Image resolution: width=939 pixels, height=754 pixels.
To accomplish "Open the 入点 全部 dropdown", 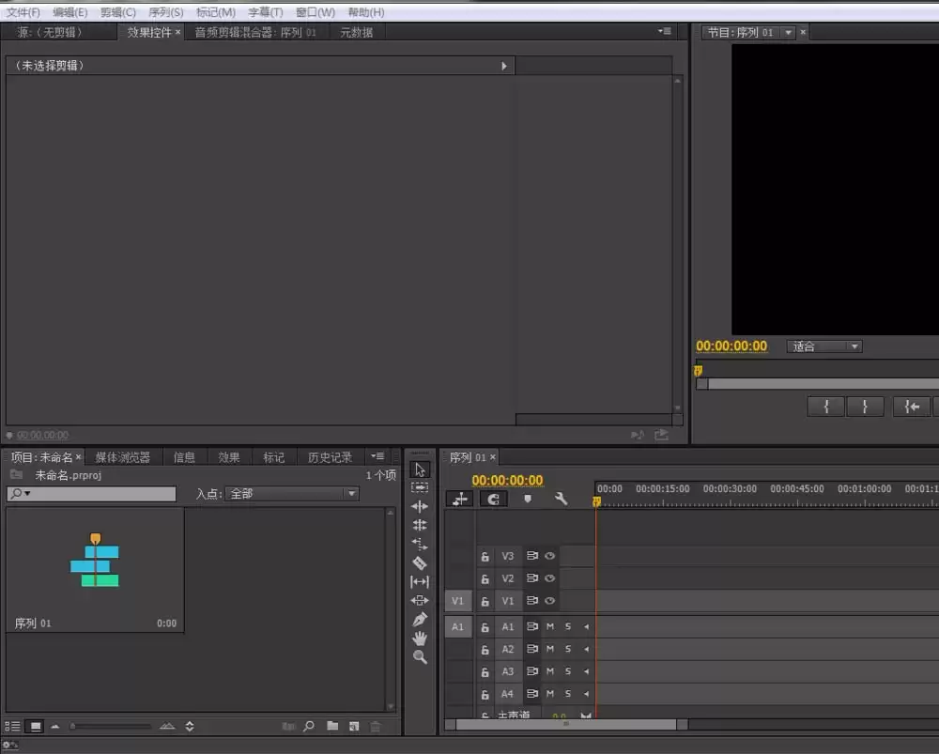I will click(x=291, y=494).
